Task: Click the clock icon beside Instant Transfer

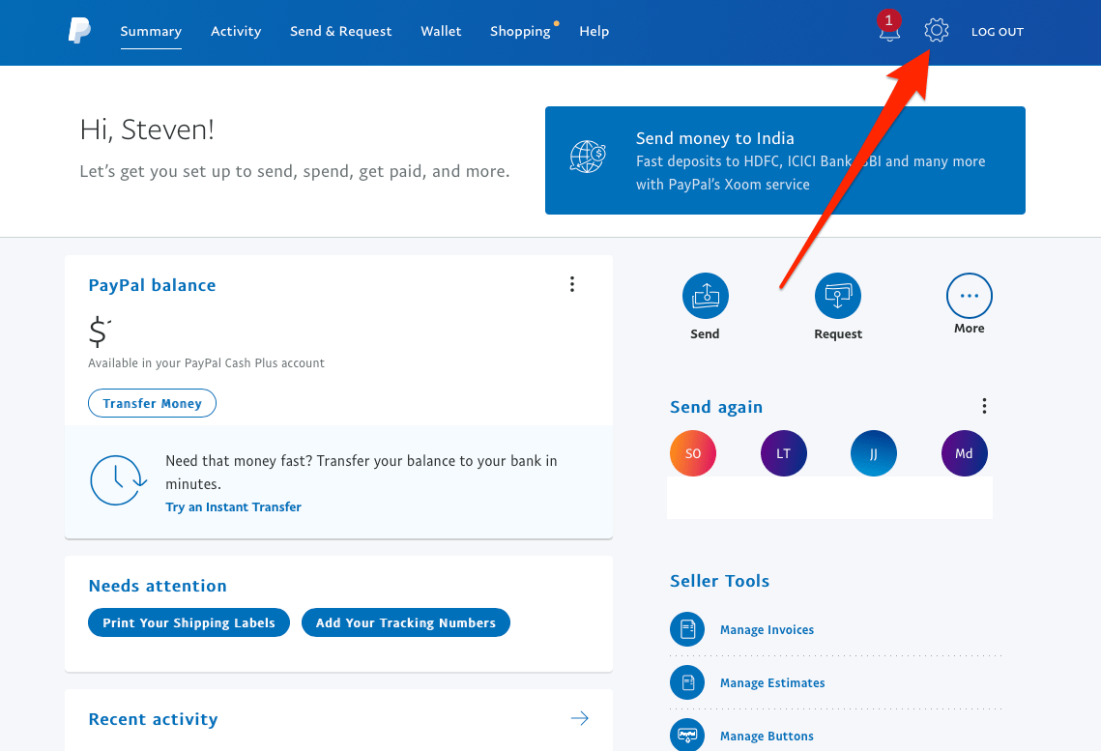Action: 118,480
